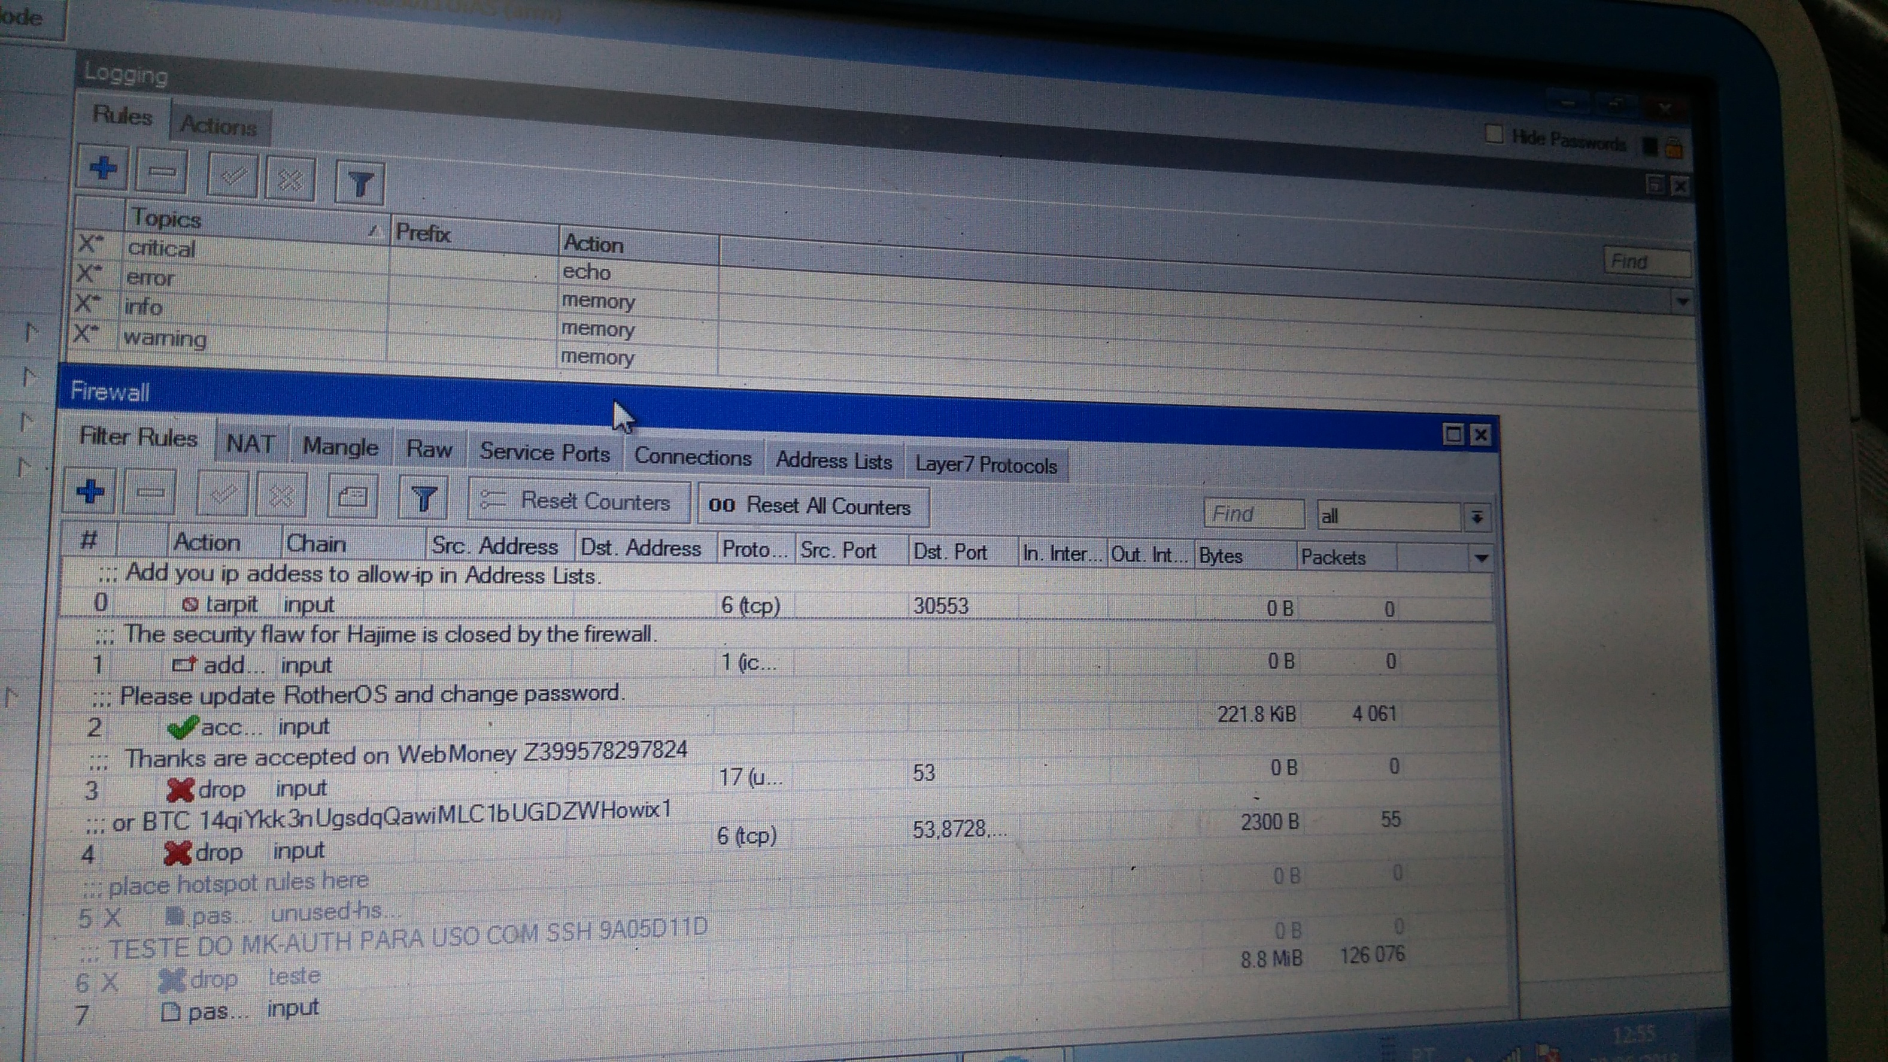
Task: Click the enable checkmark icon in Firewall toolbar
Action: point(222,494)
